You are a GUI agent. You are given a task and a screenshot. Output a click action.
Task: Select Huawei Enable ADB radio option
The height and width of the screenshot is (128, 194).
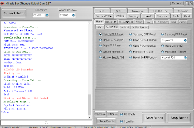[100, 58]
